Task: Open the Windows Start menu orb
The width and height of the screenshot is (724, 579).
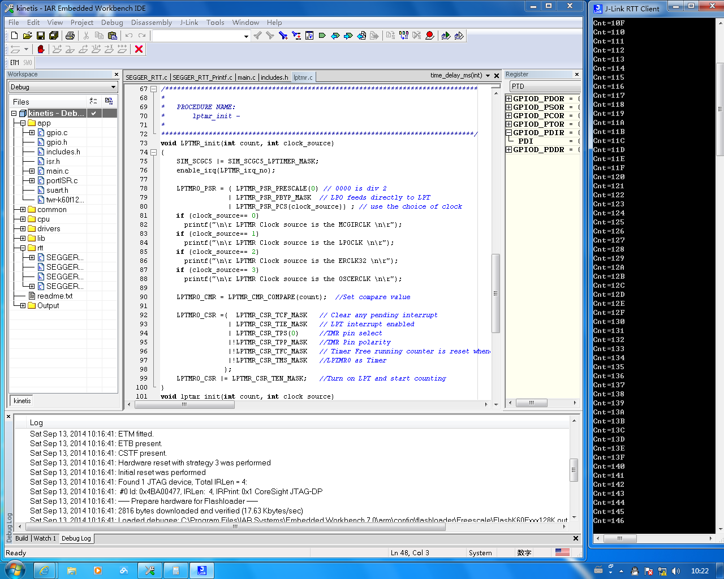Action: pyautogui.click(x=14, y=570)
